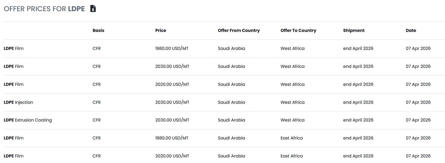This screenshot has width=445, height=163.
Task: Click Saudi Arabia in LDPE Injection row
Action: click(x=231, y=102)
